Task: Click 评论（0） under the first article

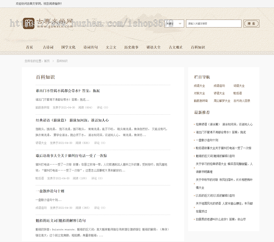Action: point(103,107)
